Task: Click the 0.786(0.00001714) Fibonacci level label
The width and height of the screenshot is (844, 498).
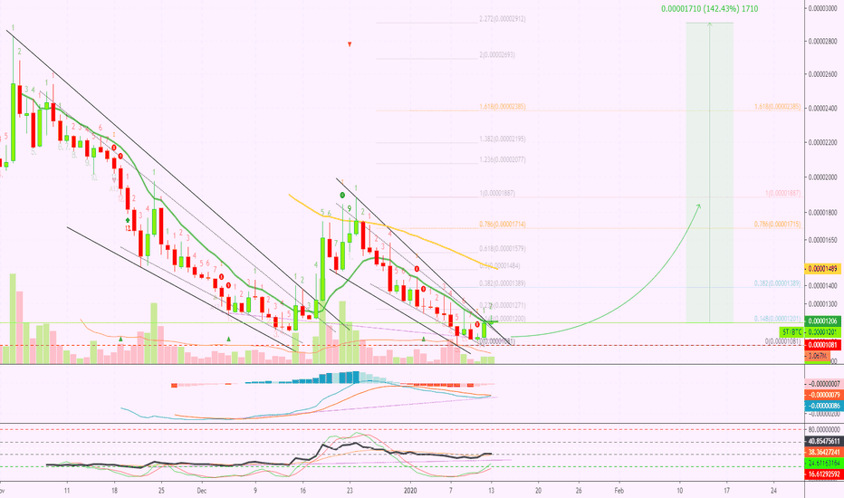Action: [503, 224]
